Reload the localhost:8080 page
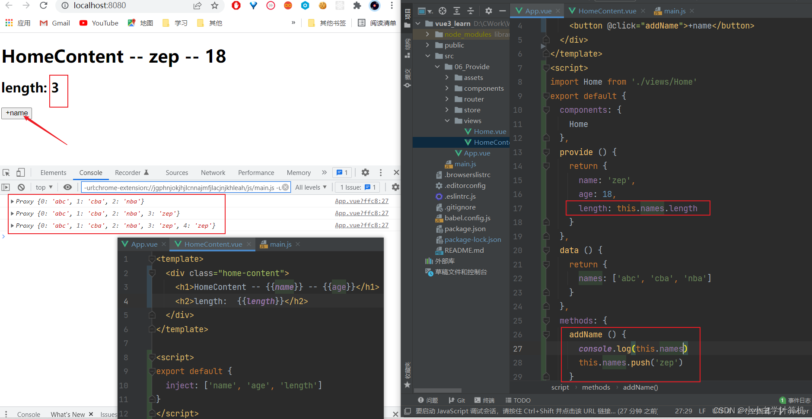The image size is (812, 419). 43,6
